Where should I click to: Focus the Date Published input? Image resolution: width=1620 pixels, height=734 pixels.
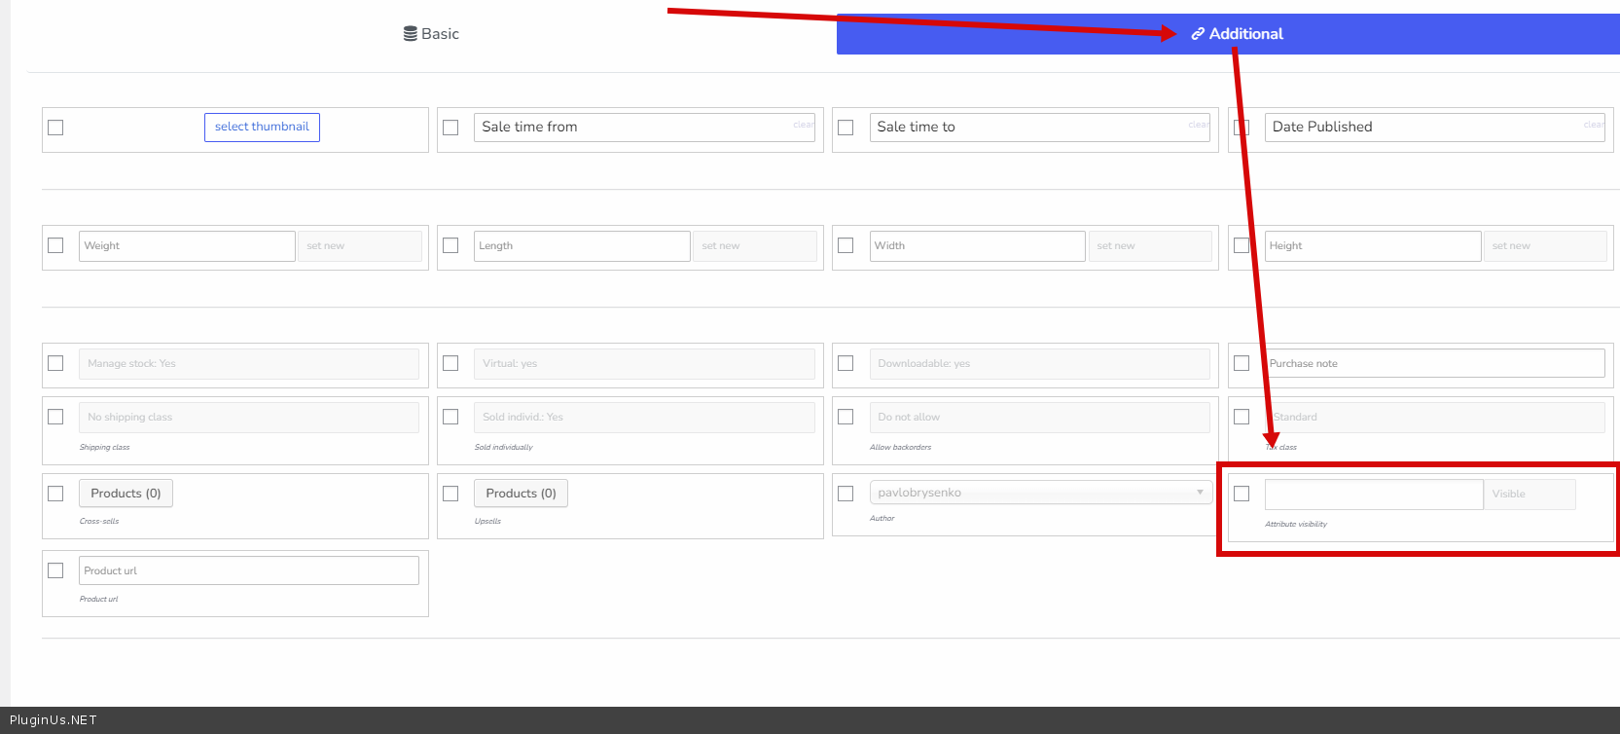(x=1421, y=128)
